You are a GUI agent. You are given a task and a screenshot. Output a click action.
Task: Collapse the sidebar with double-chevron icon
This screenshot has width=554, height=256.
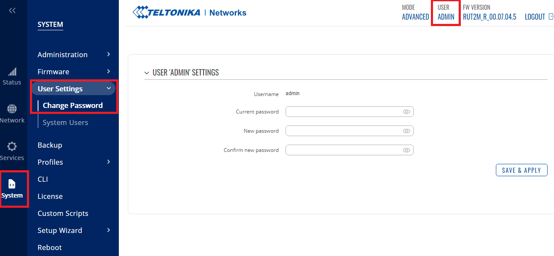point(12,11)
